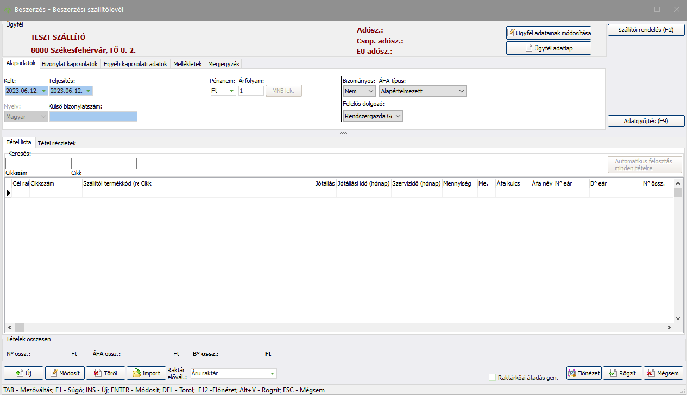The image size is (687, 395).
Task: Click the Módosít edit button
Action: 65,373
